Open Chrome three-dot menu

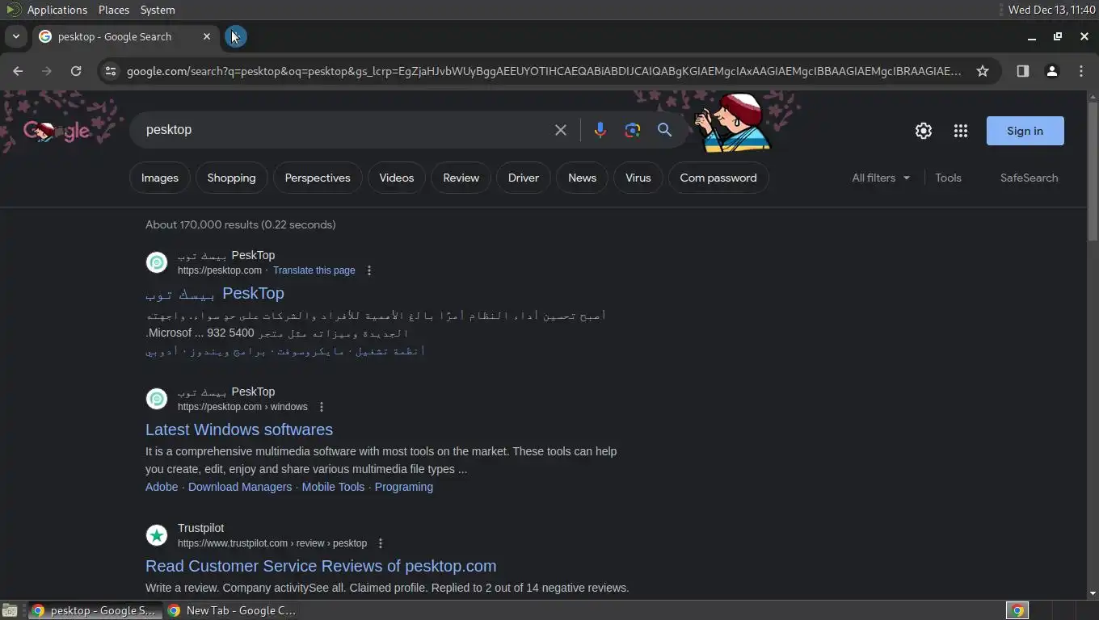[x=1081, y=71]
